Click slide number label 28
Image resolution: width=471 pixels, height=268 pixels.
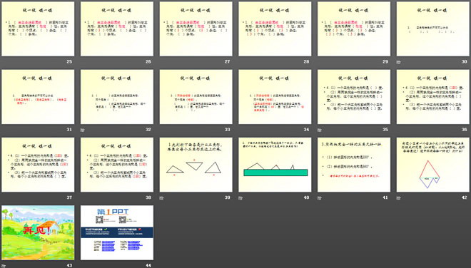coord(306,61)
